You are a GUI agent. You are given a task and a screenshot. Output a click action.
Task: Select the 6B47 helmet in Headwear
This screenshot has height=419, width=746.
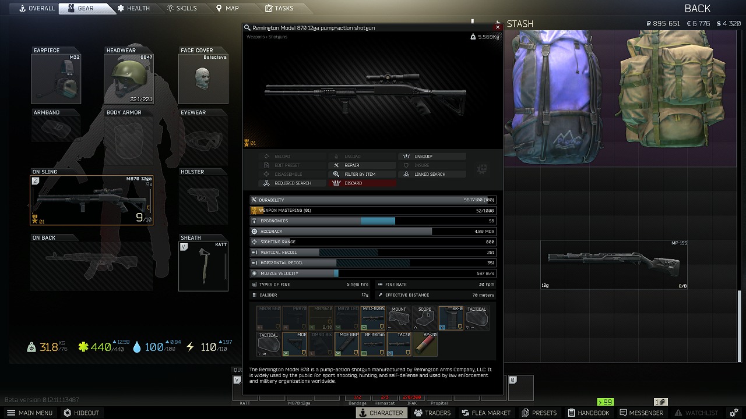coord(129,79)
